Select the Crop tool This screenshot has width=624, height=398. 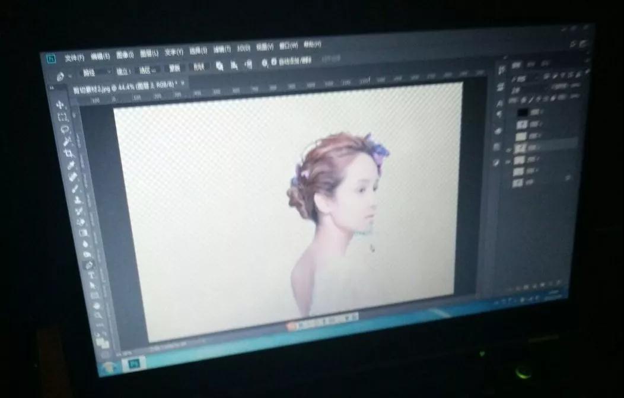coord(69,153)
